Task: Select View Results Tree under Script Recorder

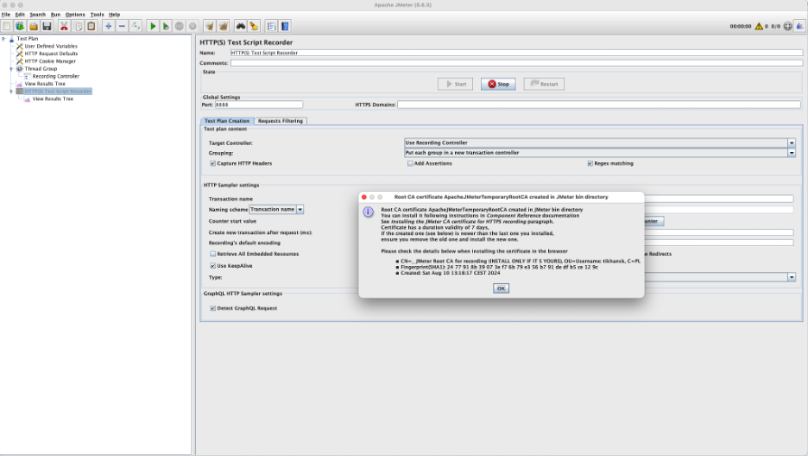Action: (53, 99)
